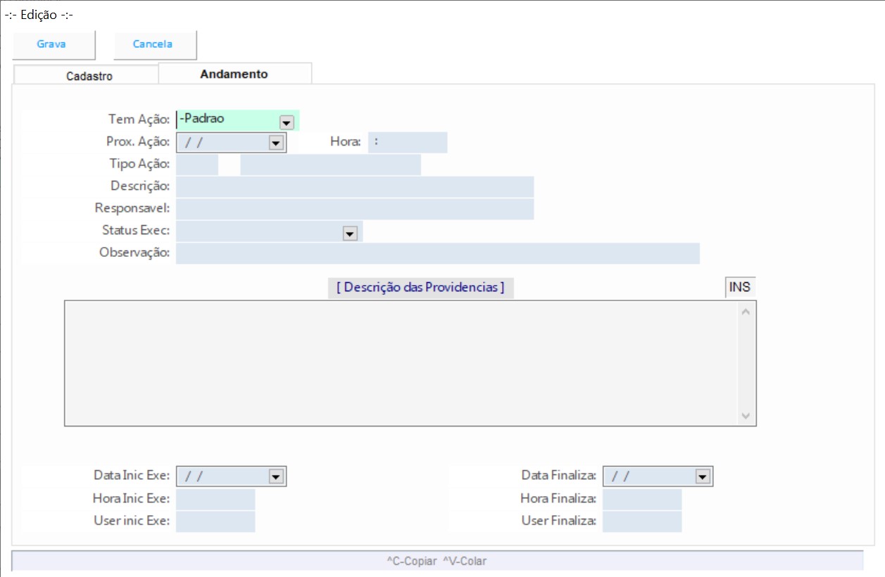Select the User Finaliza field
Image resolution: width=885 pixels, height=577 pixels.
tap(642, 521)
